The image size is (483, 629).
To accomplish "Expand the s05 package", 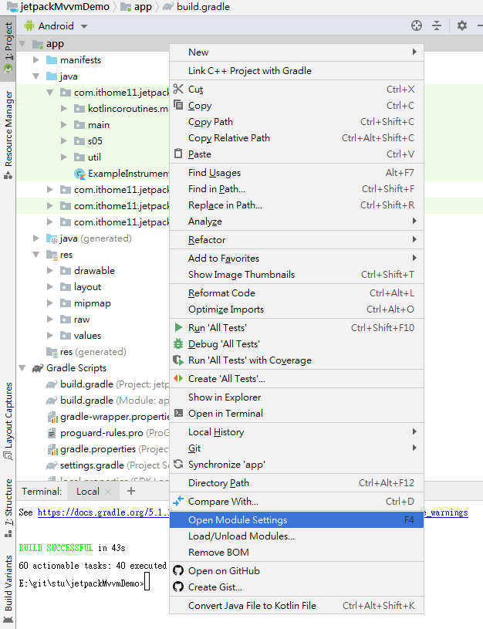I will pos(64,140).
